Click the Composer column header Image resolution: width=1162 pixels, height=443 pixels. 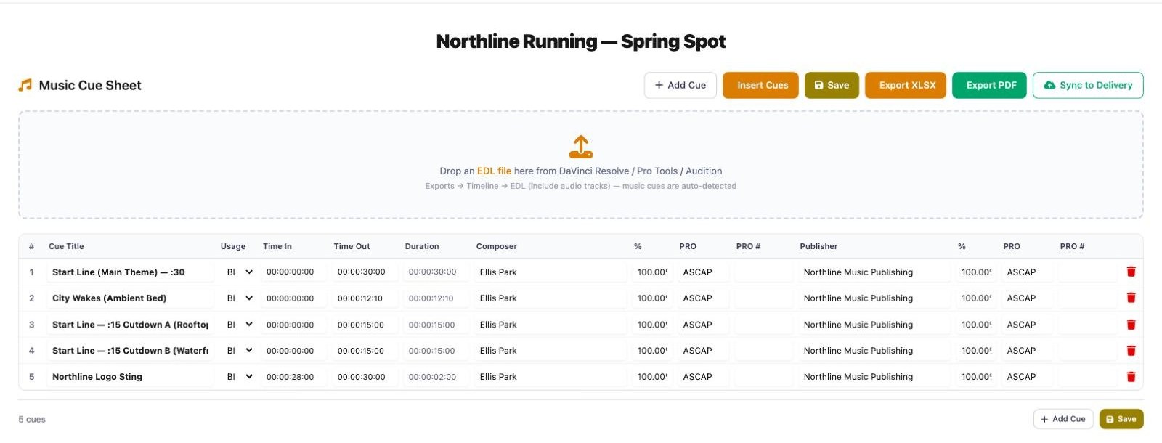coord(497,246)
